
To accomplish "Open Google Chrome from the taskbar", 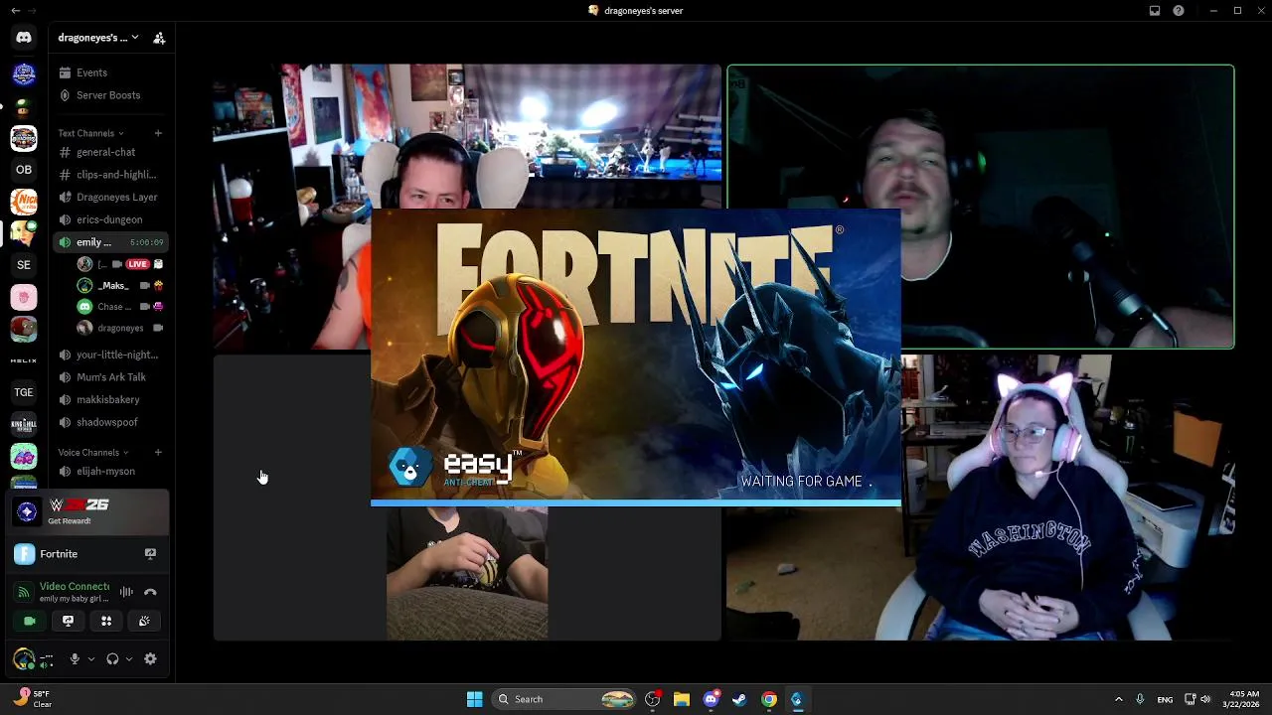I will [x=768, y=699].
